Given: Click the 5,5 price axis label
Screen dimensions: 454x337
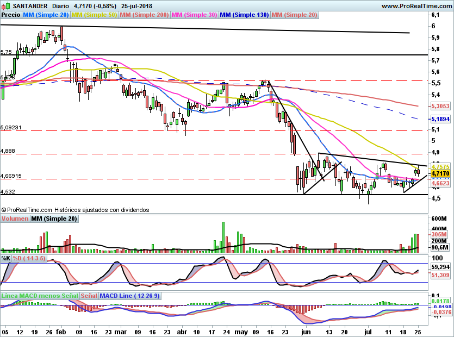Looking at the screenshot, I should 435,83.
